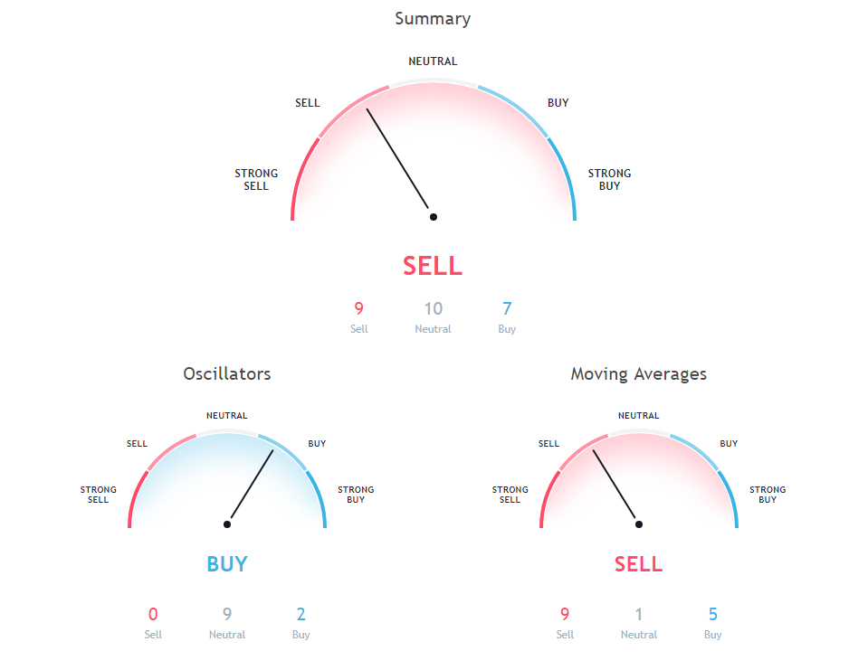Click the Moving Averages Neutral count of 1
The width and height of the screenshot is (868, 670).
(638, 615)
